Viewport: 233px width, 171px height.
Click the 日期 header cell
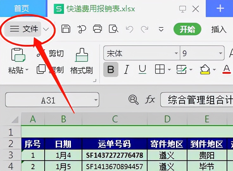pyautogui.click(x=63, y=144)
